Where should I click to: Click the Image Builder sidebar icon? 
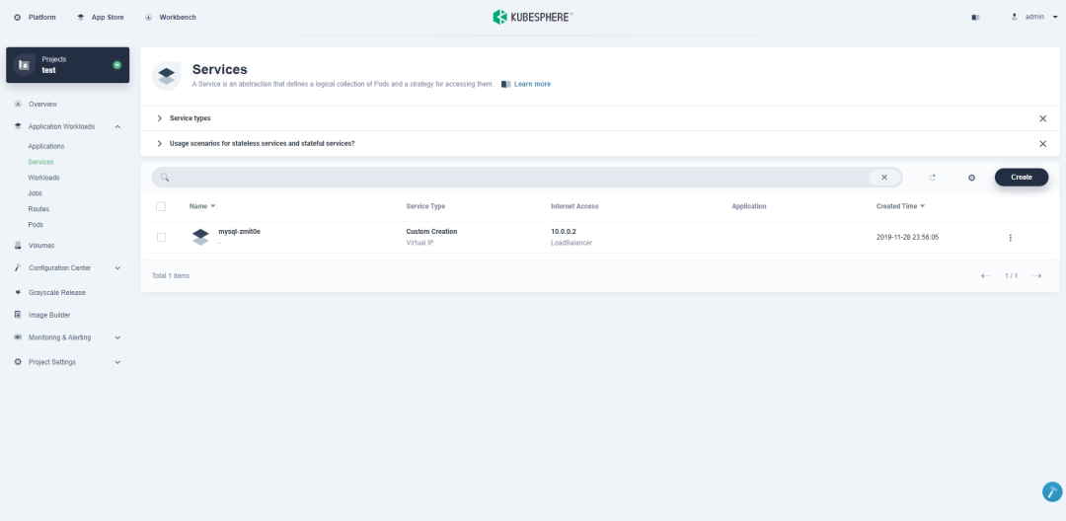[x=18, y=315]
